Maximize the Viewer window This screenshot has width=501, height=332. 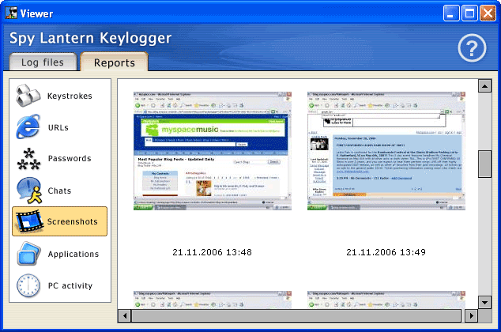(469, 13)
